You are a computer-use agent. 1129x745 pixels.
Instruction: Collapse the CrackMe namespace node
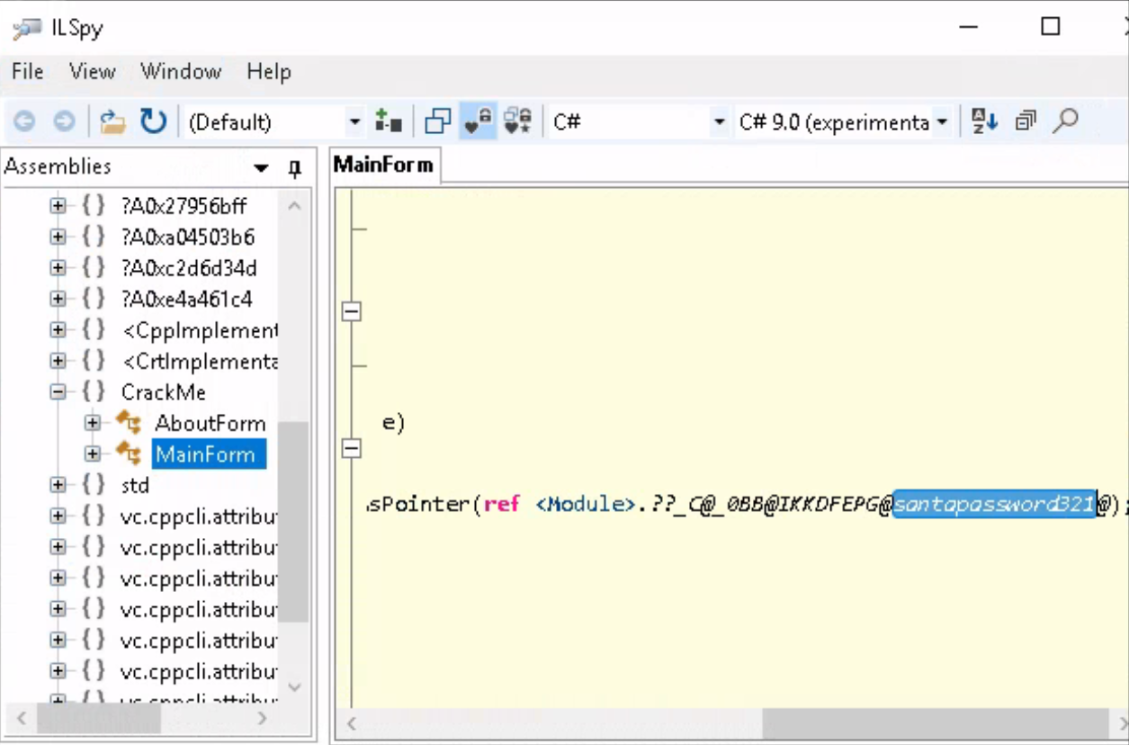coord(58,392)
